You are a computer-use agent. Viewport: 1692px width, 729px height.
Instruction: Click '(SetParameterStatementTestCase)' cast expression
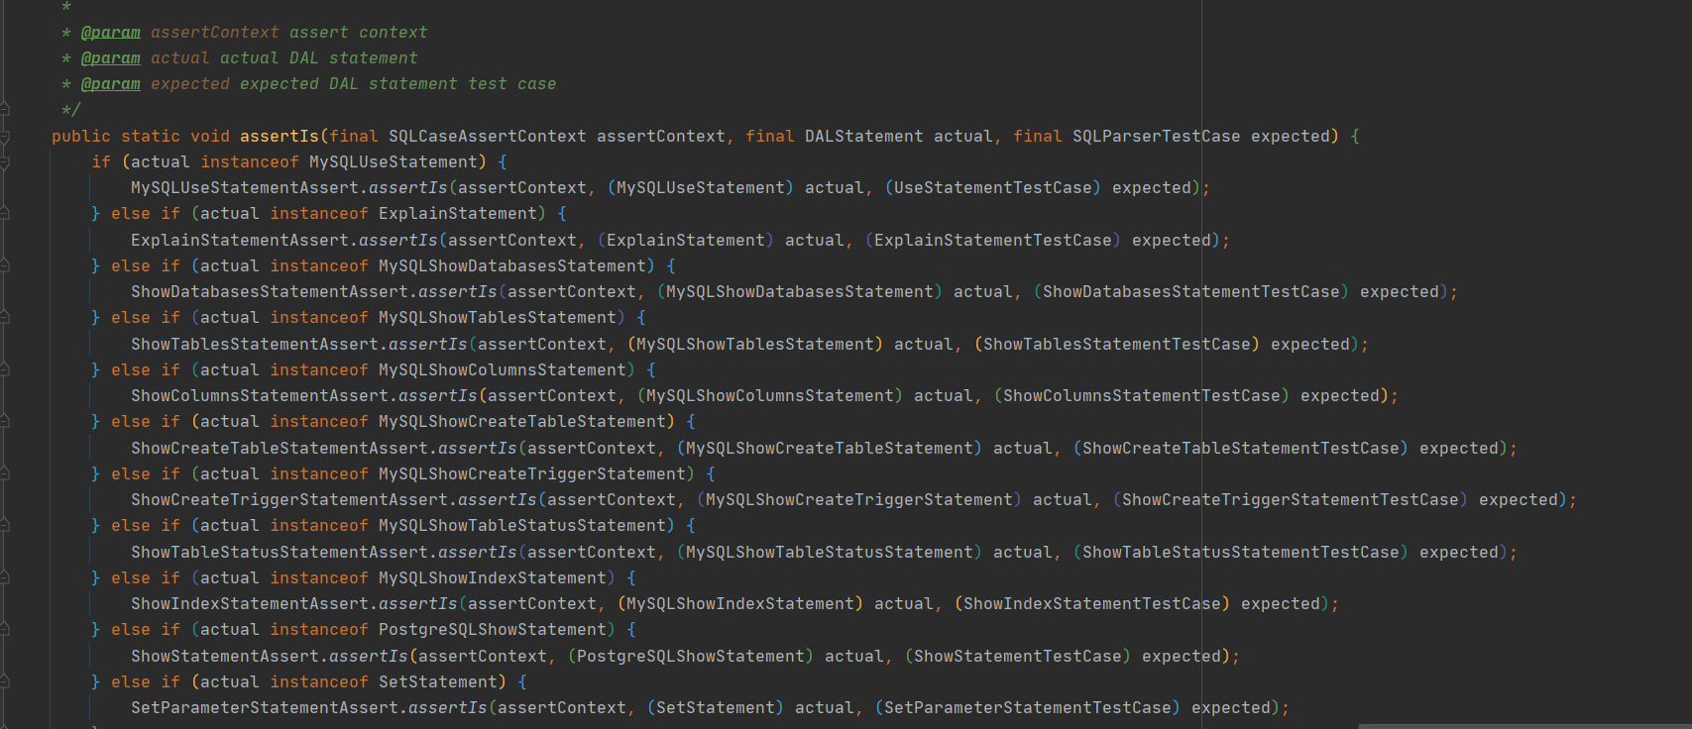[1028, 708]
